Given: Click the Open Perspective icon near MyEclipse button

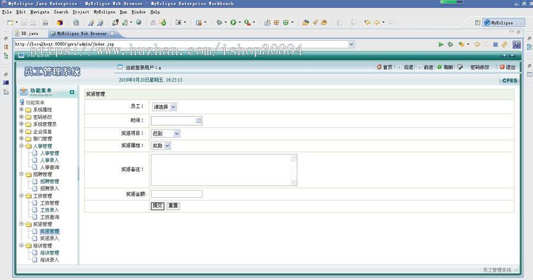Looking at the screenshot, I should [x=477, y=22].
